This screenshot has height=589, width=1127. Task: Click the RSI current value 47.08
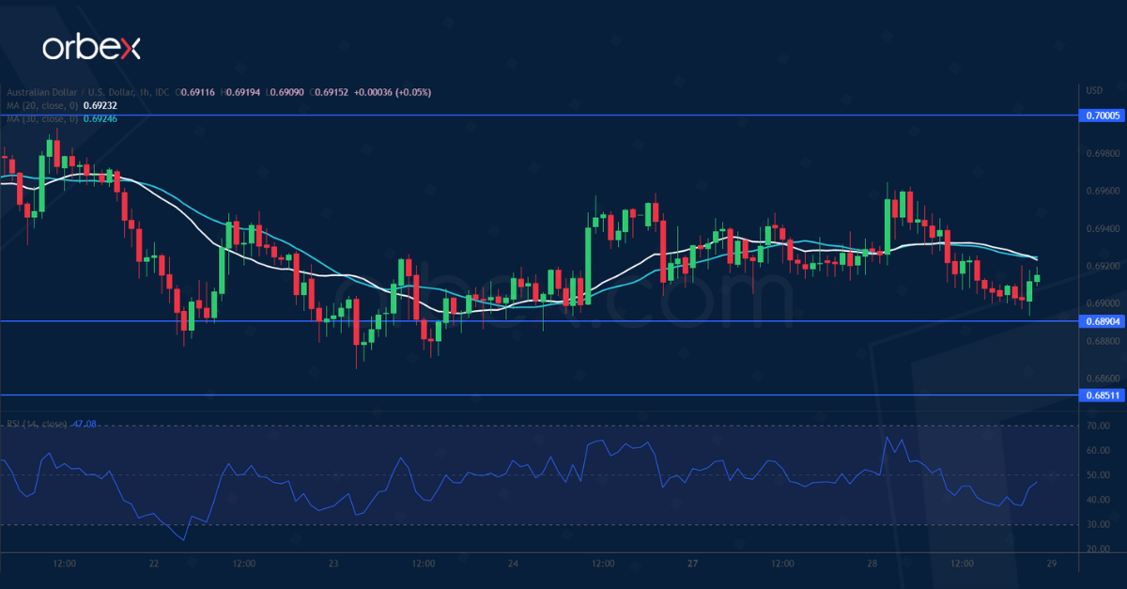coord(85,425)
